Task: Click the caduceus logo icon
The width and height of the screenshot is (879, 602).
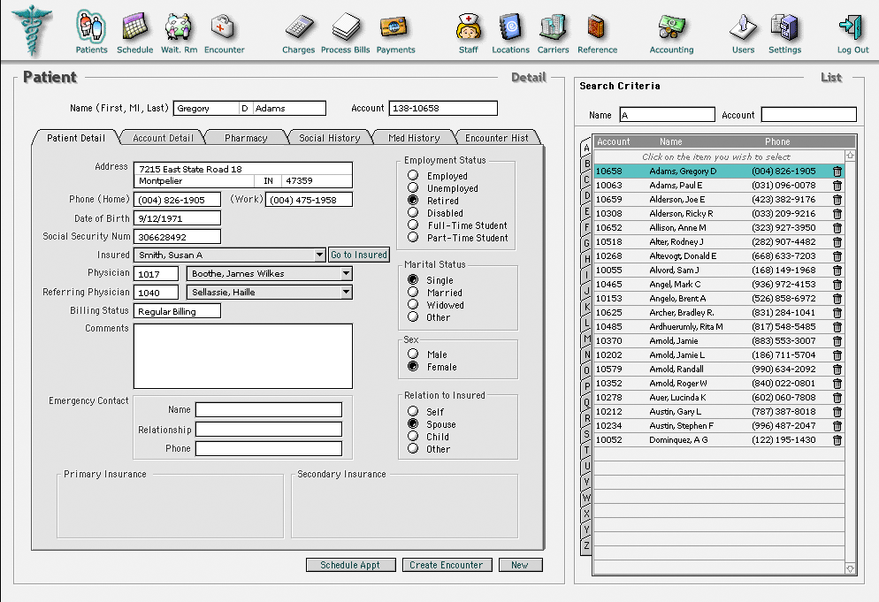Action: [x=33, y=31]
